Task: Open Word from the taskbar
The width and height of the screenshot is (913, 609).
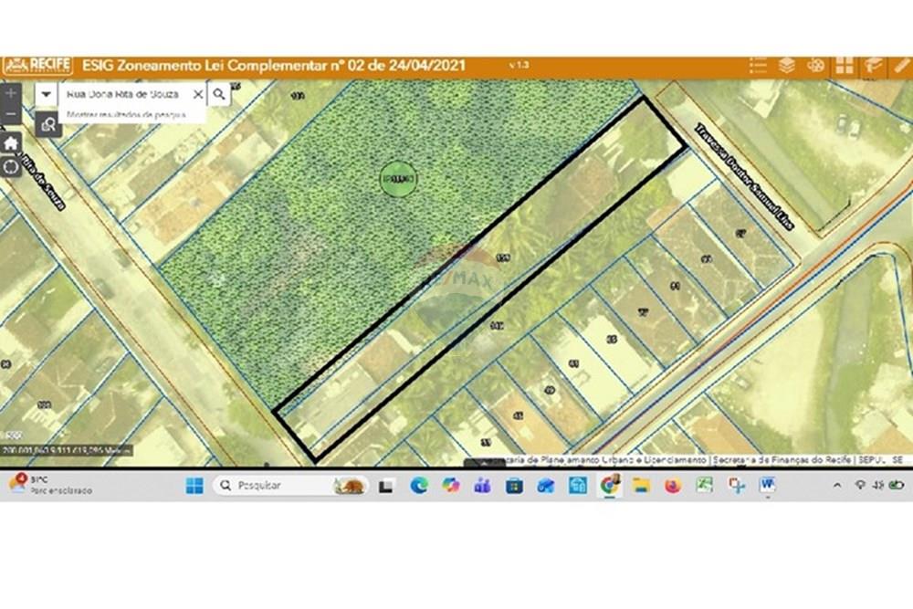Action: pyautogui.click(x=767, y=486)
